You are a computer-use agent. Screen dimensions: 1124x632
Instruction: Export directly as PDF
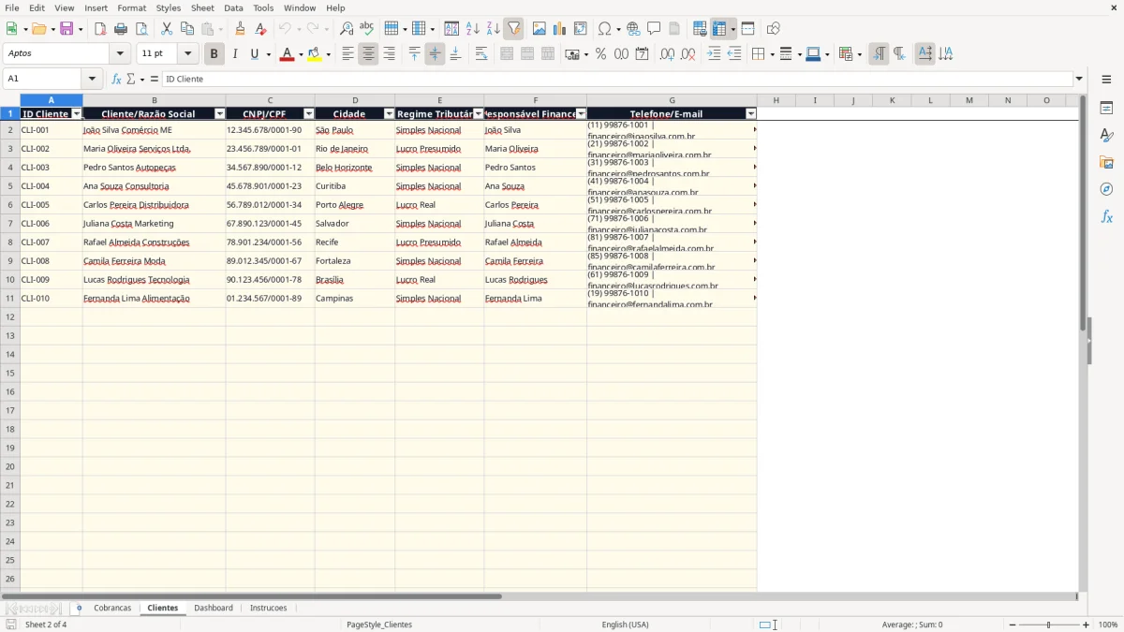tap(100, 29)
